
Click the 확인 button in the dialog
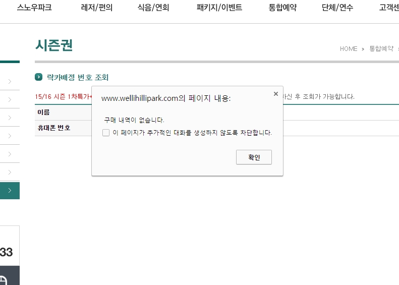point(254,157)
